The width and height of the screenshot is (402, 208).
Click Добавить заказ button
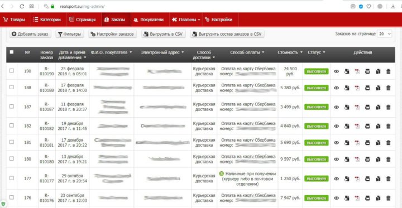(x=30, y=34)
